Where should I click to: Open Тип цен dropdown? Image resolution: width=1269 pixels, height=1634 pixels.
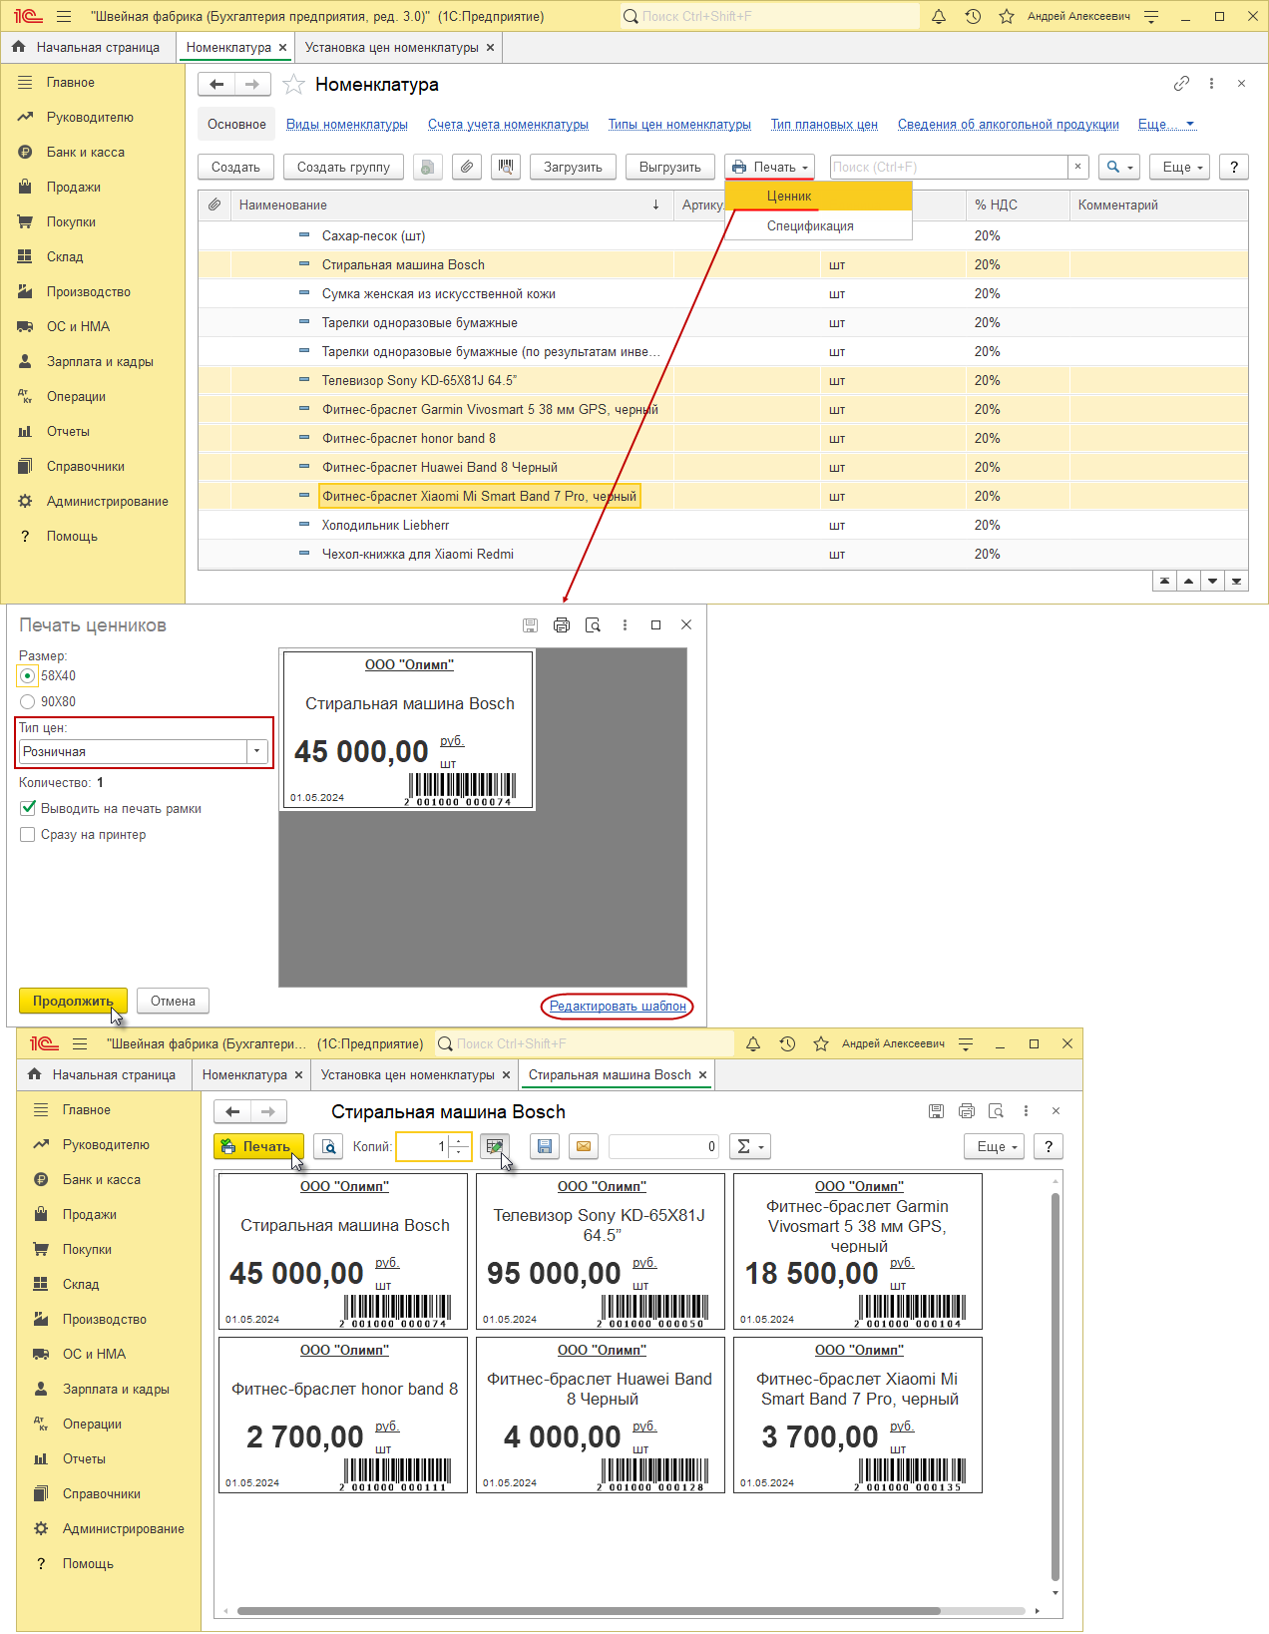coord(257,752)
